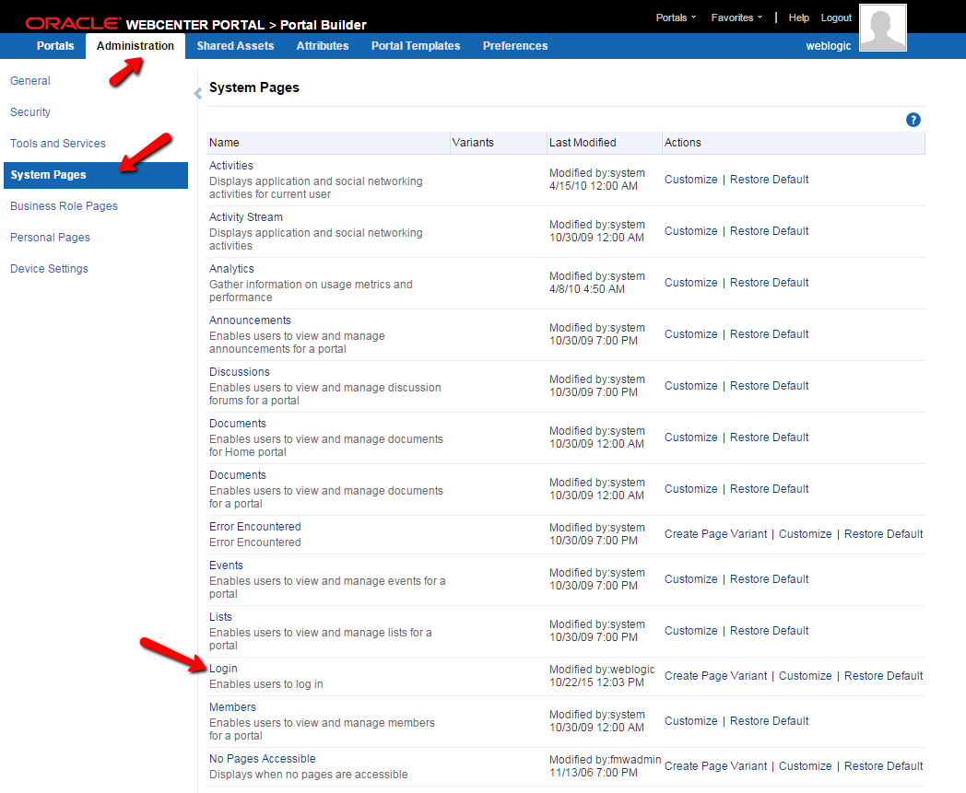
Task: Open Device Settings in the sidebar
Action: (x=51, y=268)
